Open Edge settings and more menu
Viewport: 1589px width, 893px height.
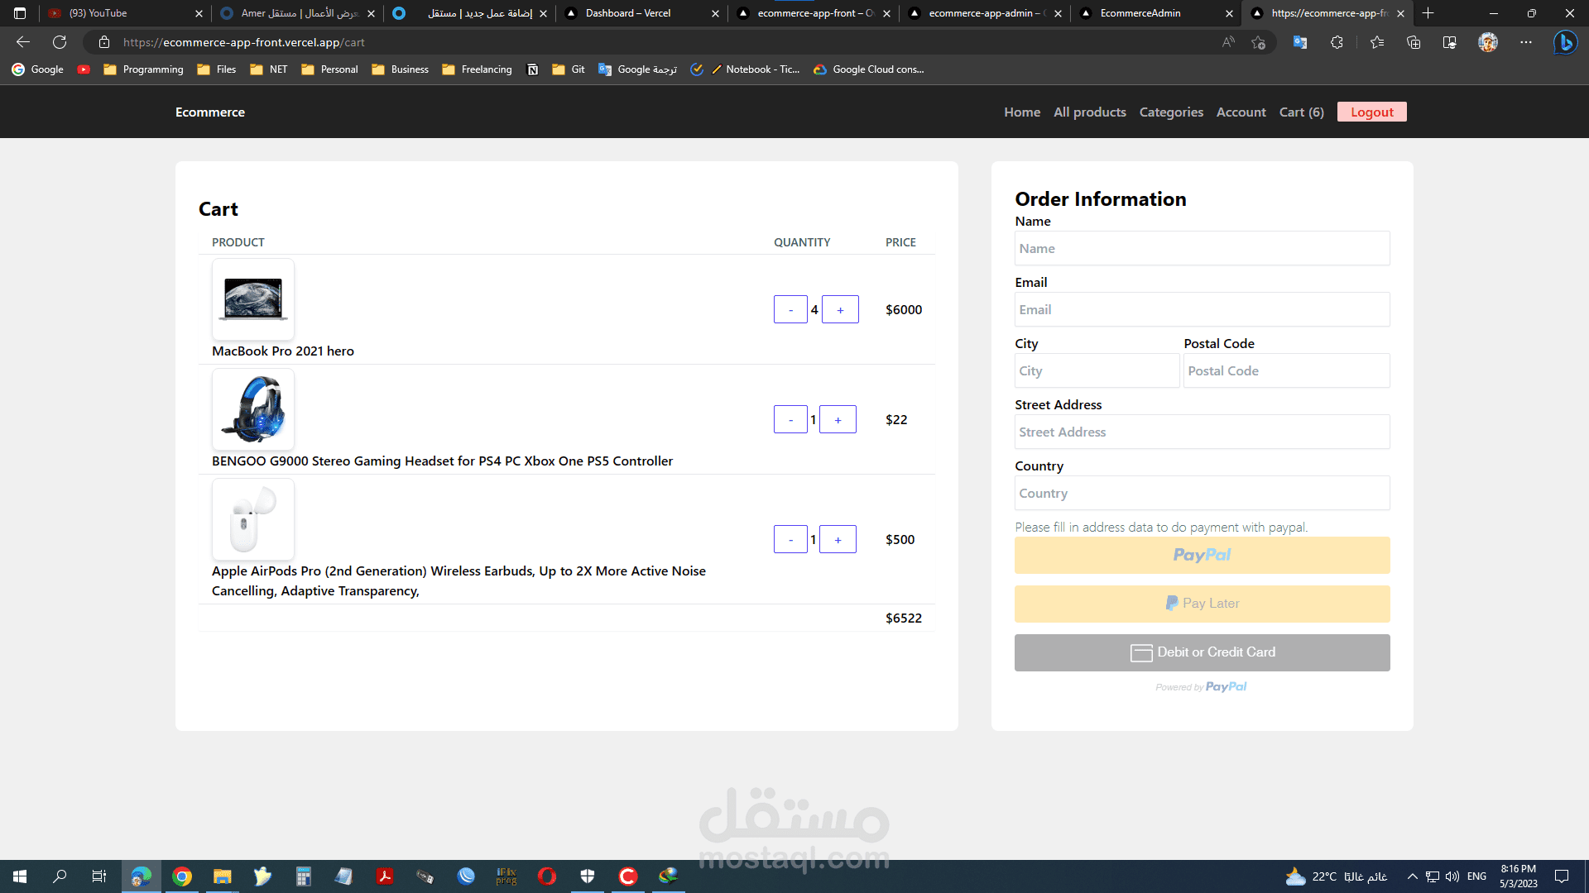[x=1526, y=42]
